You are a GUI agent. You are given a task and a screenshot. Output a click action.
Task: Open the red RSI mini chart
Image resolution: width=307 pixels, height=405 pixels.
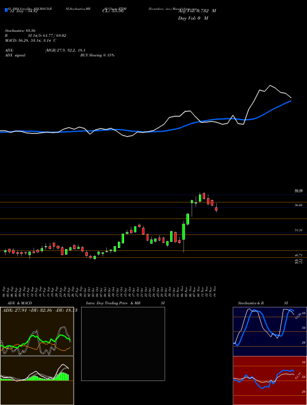click(x=270, y=380)
